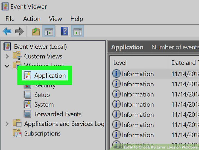Expand Applications and Services Logs node
199x150 pixels.
[7, 124]
